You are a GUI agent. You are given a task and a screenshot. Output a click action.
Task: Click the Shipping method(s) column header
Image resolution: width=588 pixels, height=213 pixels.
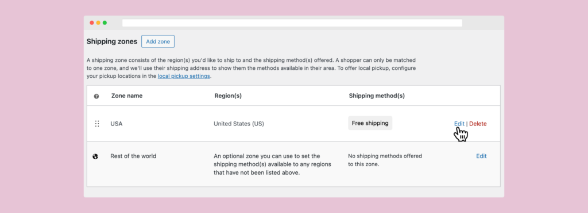click(377, 96)
